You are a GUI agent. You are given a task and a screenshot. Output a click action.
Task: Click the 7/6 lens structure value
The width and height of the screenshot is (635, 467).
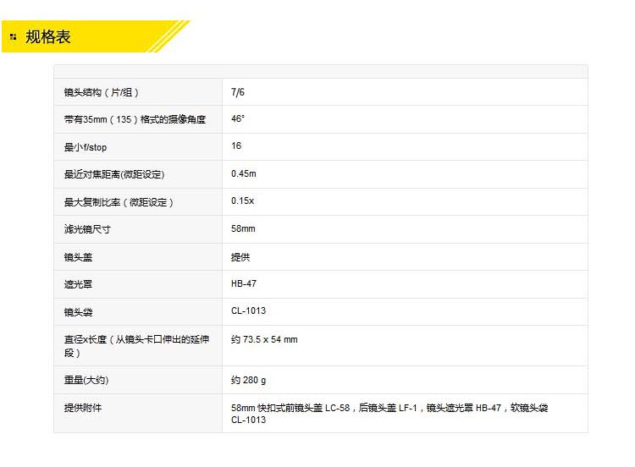coord(238,92)
